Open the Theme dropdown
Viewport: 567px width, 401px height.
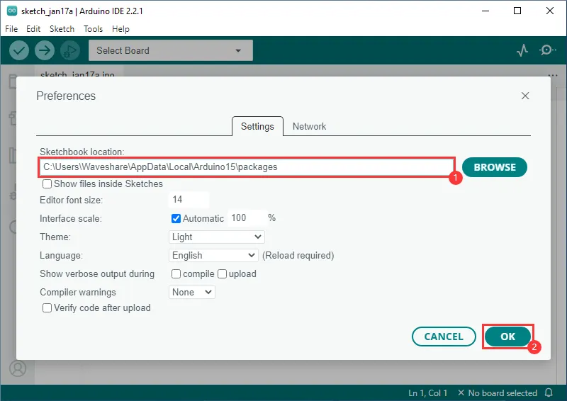coord(217,237)
